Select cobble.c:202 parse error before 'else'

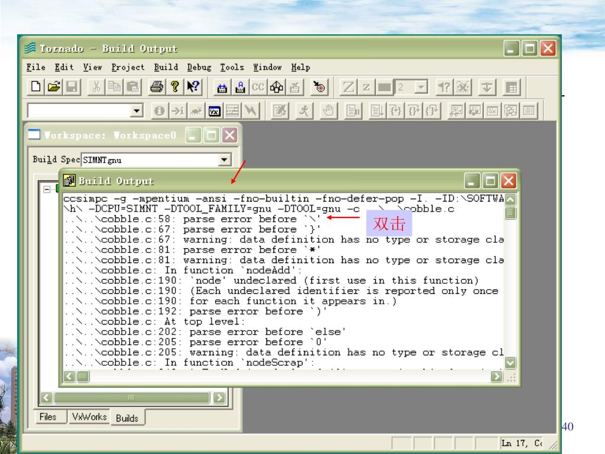pyautogui.click(x=205, y=332)
